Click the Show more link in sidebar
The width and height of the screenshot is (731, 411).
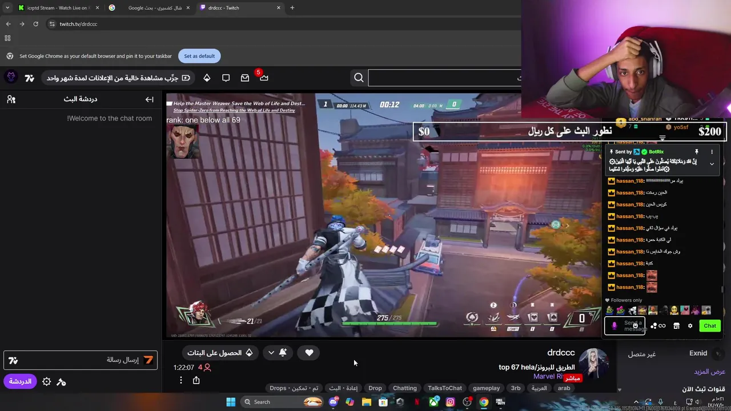click(x=709, y=372)
